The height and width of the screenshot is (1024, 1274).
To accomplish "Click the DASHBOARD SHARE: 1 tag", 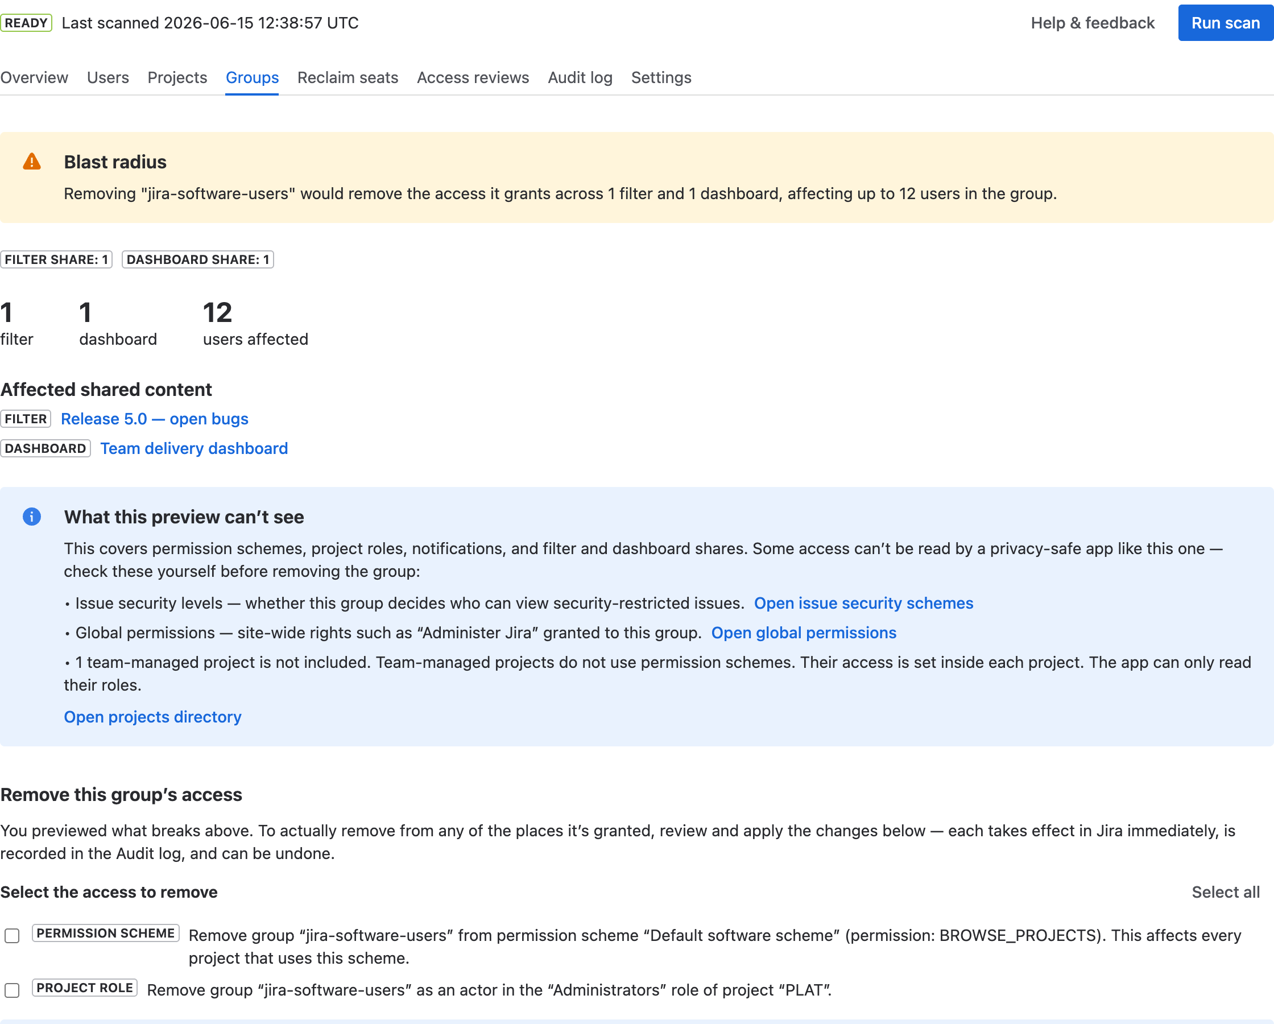I will 198,259.
